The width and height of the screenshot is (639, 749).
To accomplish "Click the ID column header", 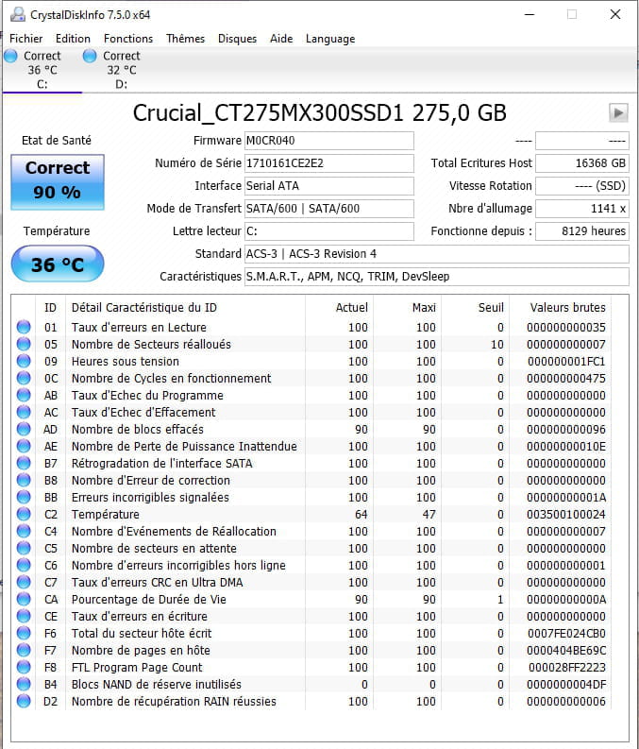I will pyautogui.click(x=50, y=308).
